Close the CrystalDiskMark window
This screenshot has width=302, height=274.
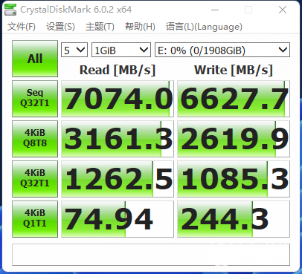tap(283, 10)
